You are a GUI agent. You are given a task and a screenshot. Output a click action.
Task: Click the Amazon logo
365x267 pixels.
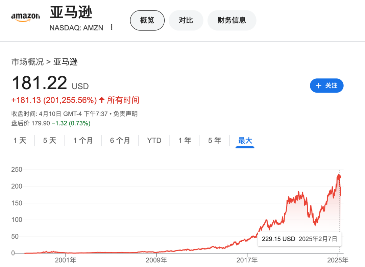point(25,18)
